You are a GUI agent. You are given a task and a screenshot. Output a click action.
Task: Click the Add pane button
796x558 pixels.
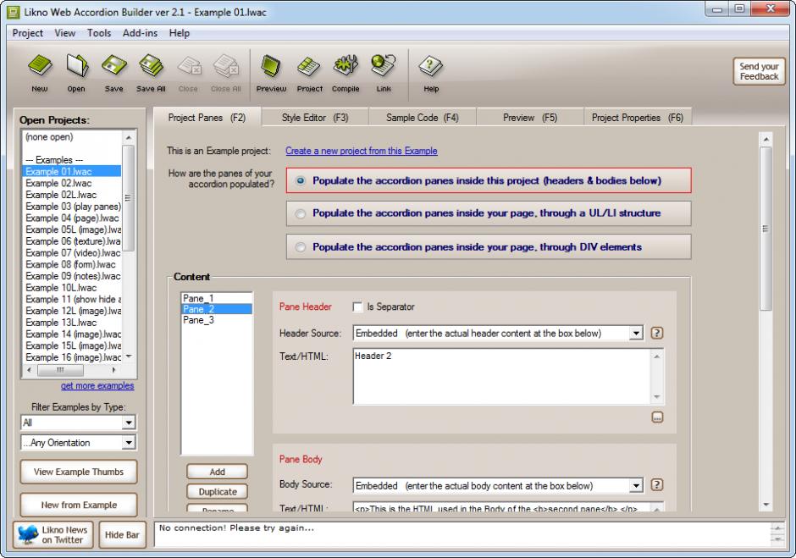(218, 472)
